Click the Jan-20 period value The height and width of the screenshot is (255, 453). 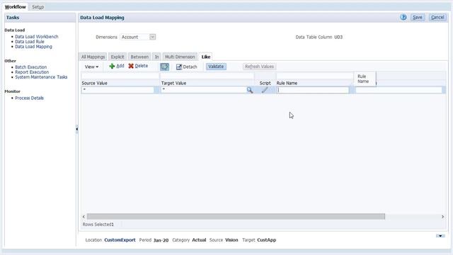tap(161, 240)
